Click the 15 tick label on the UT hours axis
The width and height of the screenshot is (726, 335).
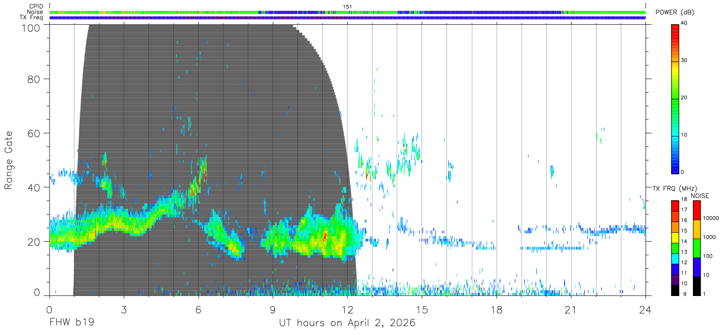(x=422, y=310)
